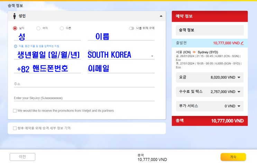Click the 이름 first name field
This screenshot has width=257, height=163.
click(x=121, y=37)
